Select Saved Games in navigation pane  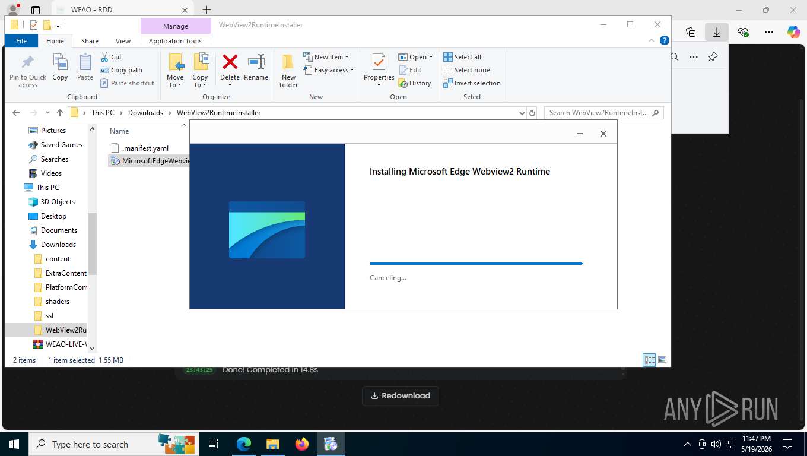coord(61,145)
